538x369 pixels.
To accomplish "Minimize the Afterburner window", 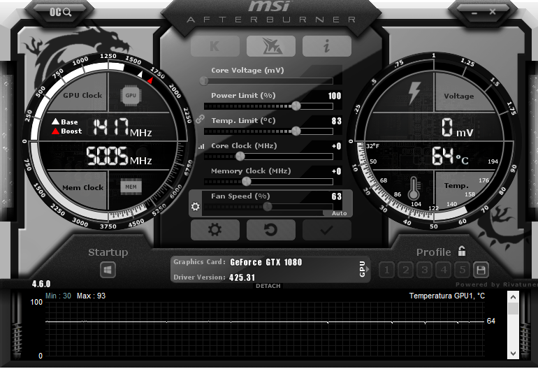I will (474, 13).
